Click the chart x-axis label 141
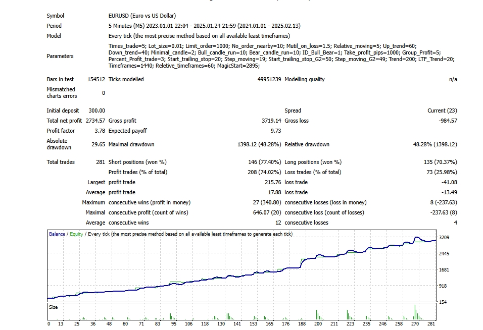 tap(237, 324)
